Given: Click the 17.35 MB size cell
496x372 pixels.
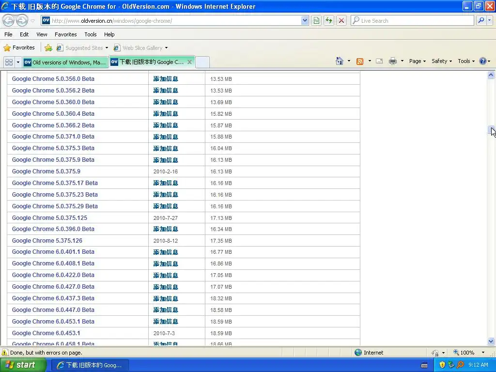Looking at the screenshot, I should point(221,241).
